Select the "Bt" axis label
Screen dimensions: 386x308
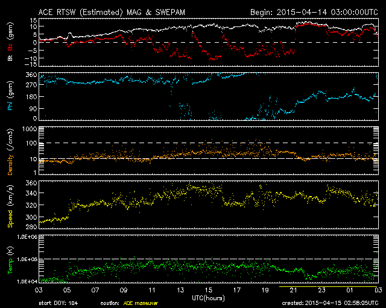coord(10,58)
